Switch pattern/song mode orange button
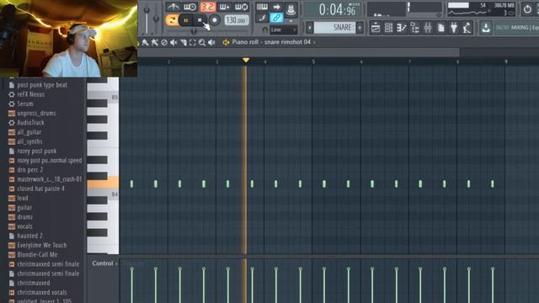539x303 pixels. tap(171, 20)
